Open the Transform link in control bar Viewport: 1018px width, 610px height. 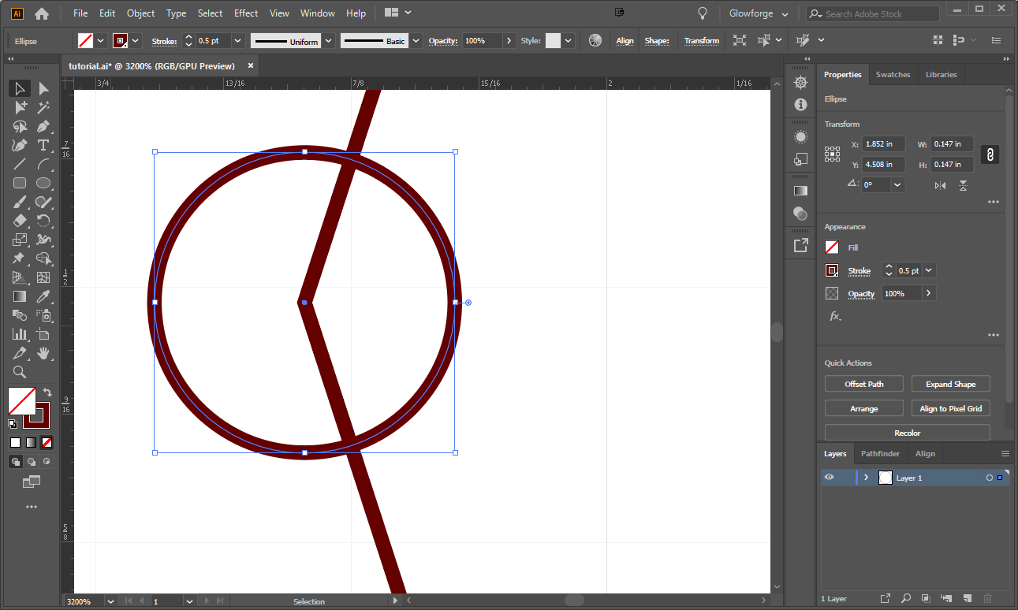702,41
